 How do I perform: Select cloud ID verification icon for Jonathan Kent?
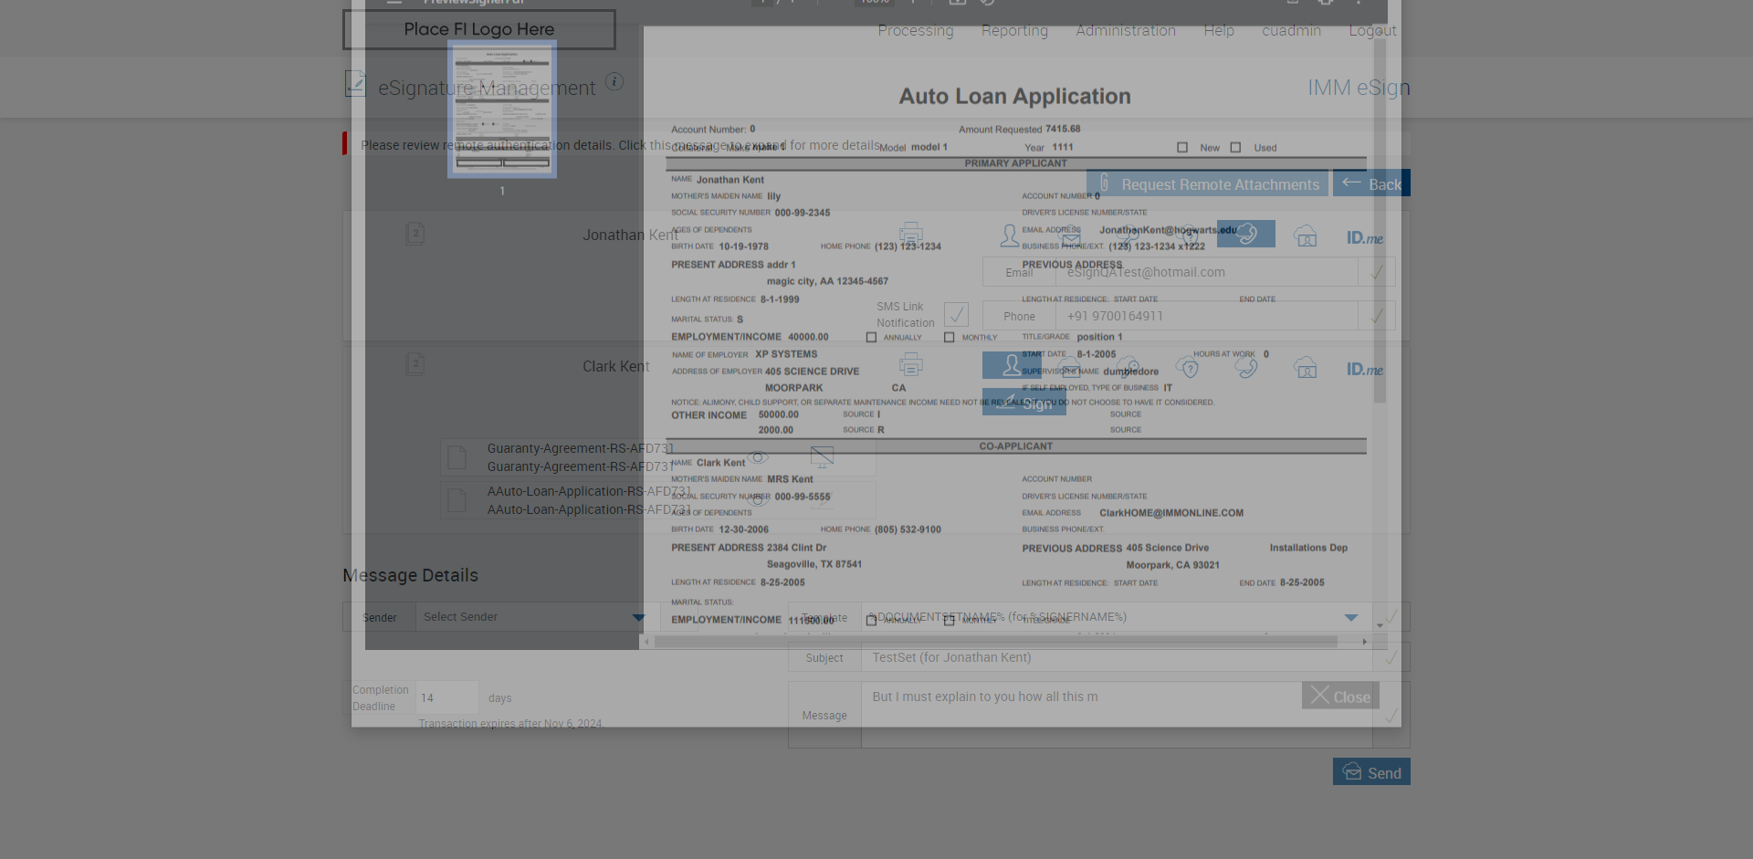[x=1306, y=236]
